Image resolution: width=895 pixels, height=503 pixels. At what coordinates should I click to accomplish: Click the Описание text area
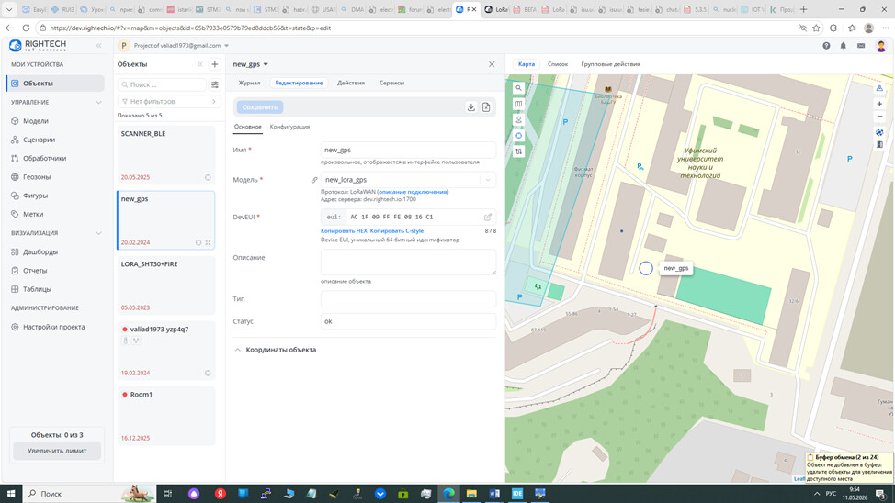tap(408, 263)
